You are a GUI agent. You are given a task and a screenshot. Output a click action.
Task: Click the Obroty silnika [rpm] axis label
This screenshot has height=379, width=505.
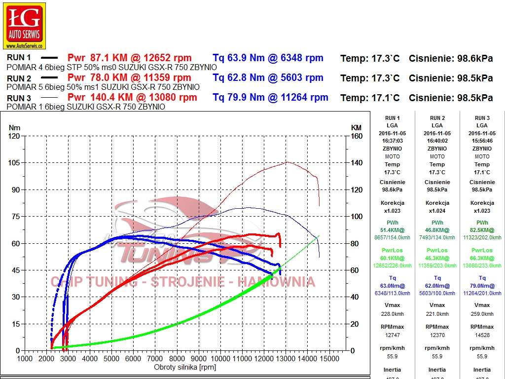pos(185,367)
